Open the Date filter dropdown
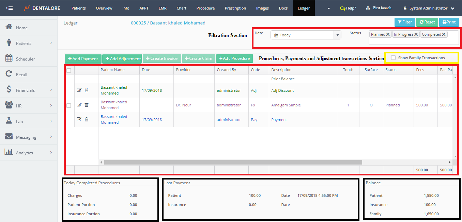The image size is (462, 222). tap(337, 35)
